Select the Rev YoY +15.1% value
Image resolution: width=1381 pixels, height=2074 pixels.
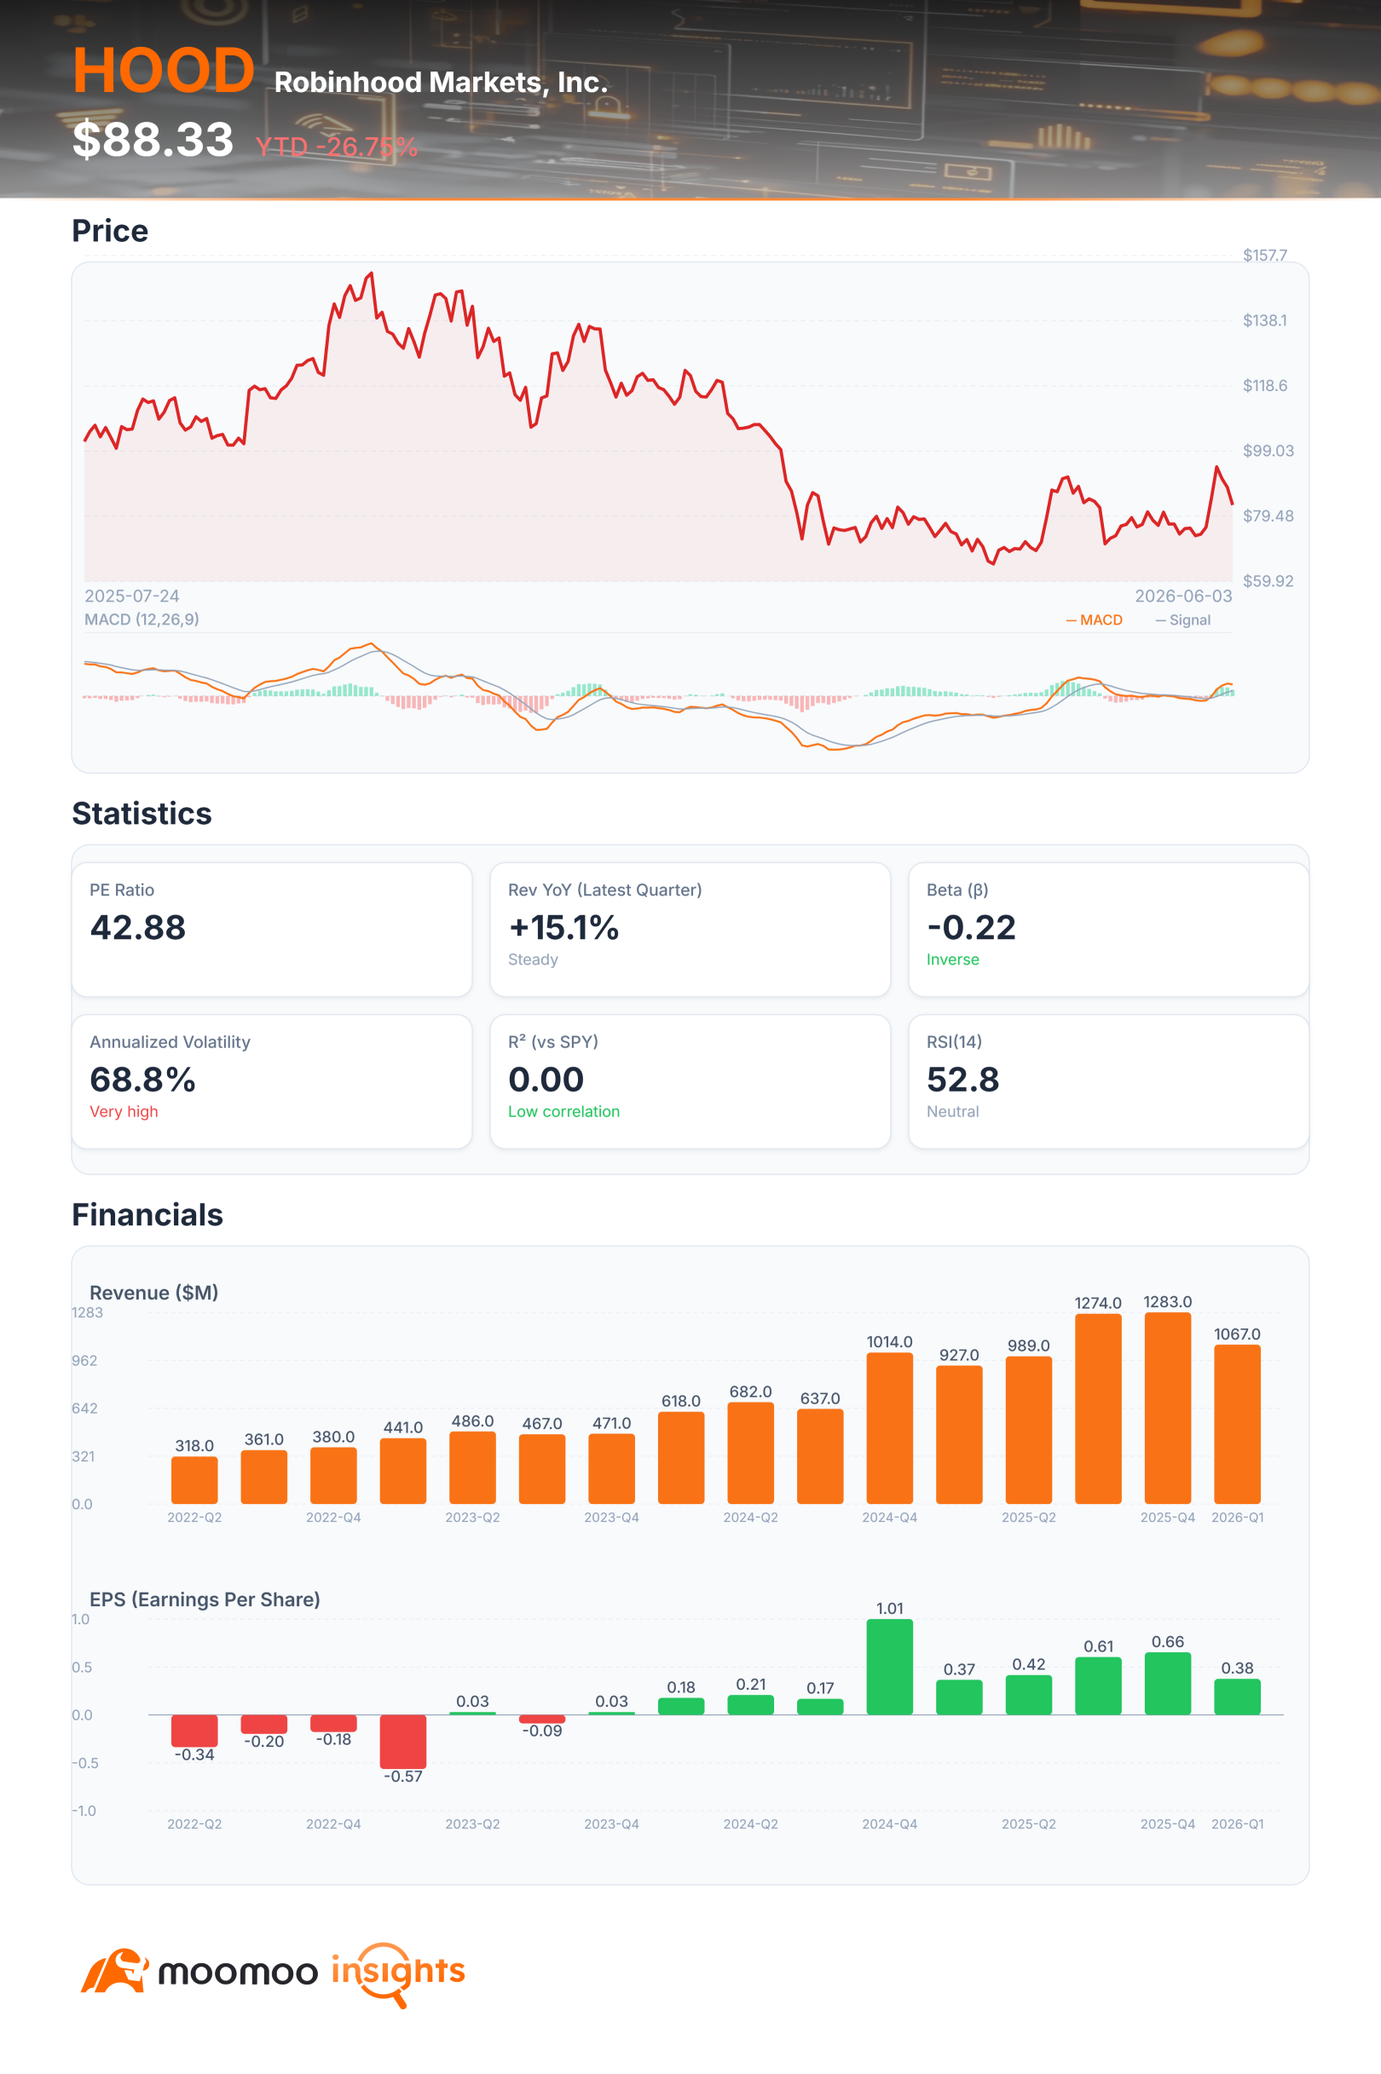point(563,928)
